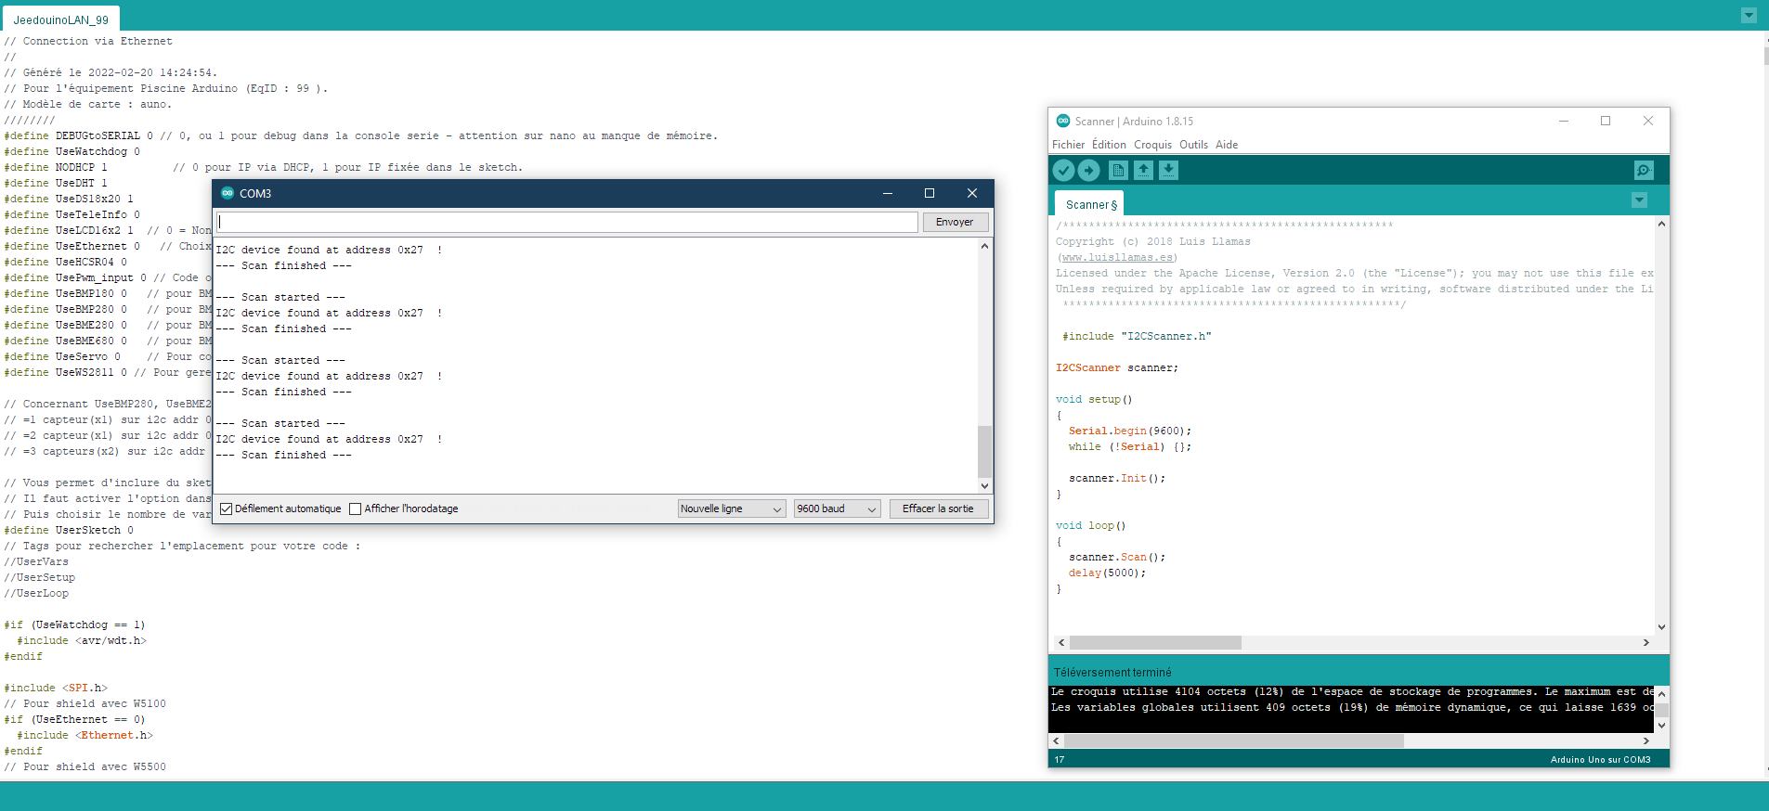Viewport: 1769px width, 811px height.
Task: Click '#include <avr/wdt.h>' line in Jeedouino sketch
Action: 82,640
